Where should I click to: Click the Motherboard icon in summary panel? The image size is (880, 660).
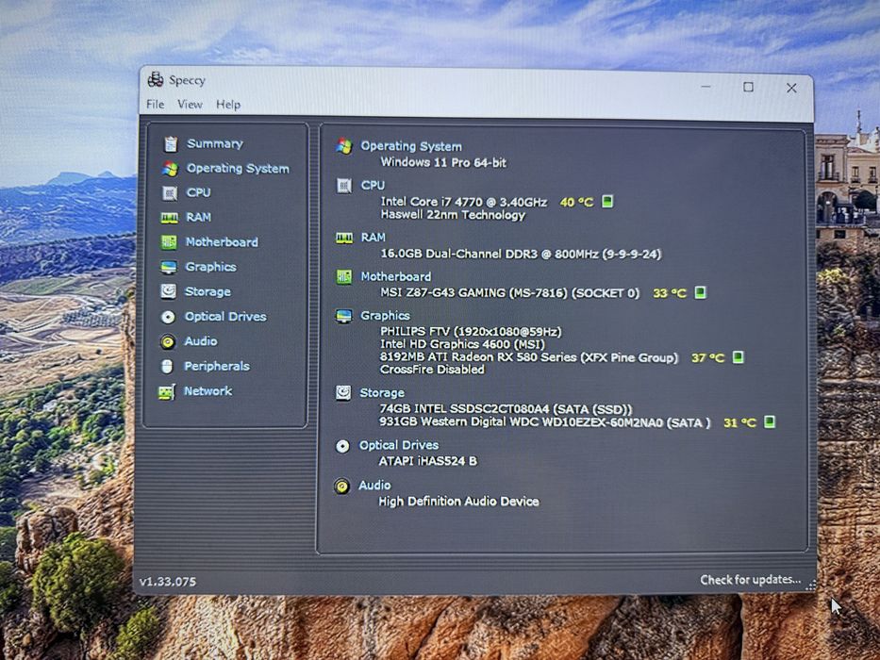coord(343,276)
